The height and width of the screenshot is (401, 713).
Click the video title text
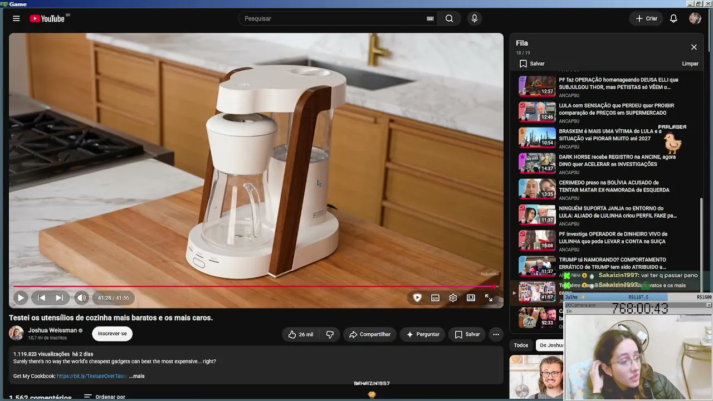pos(111,318)
